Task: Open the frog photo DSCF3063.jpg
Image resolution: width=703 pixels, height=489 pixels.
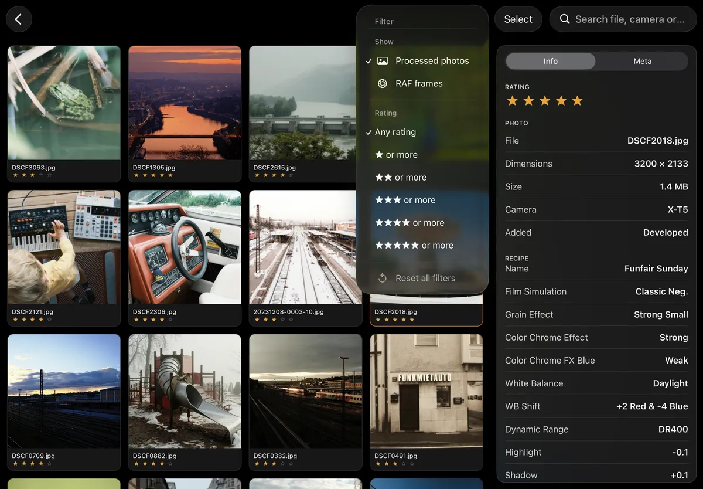Action: [x=64, y=103]
